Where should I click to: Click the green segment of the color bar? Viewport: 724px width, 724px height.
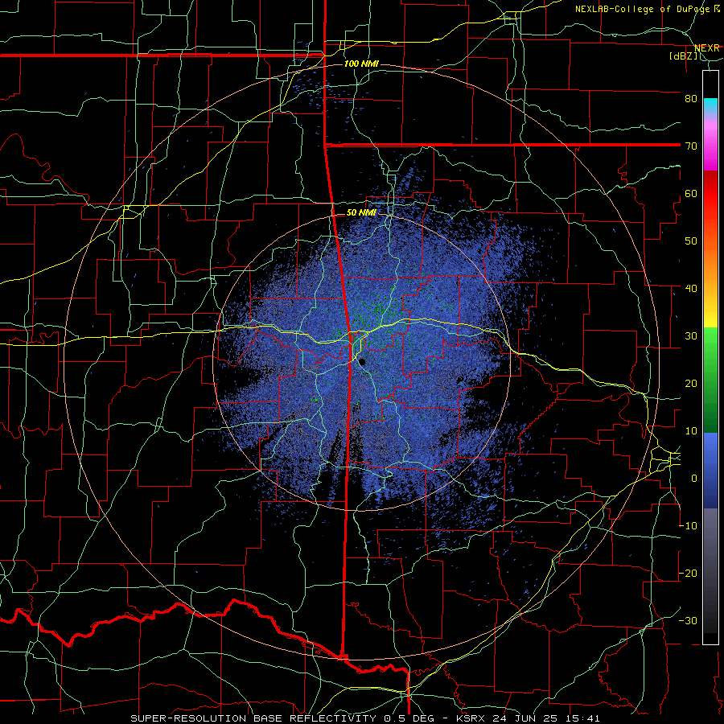coord(710,380)
